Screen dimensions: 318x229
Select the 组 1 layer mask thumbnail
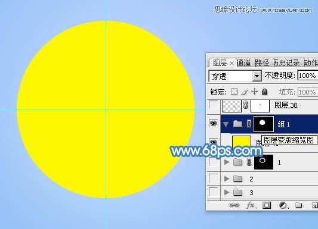pyautogui.click(x=264, y=124)
